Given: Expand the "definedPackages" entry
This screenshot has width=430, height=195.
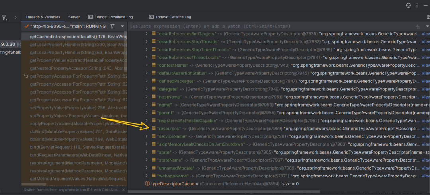Looking at the screenshot, I should click(147, 81).
